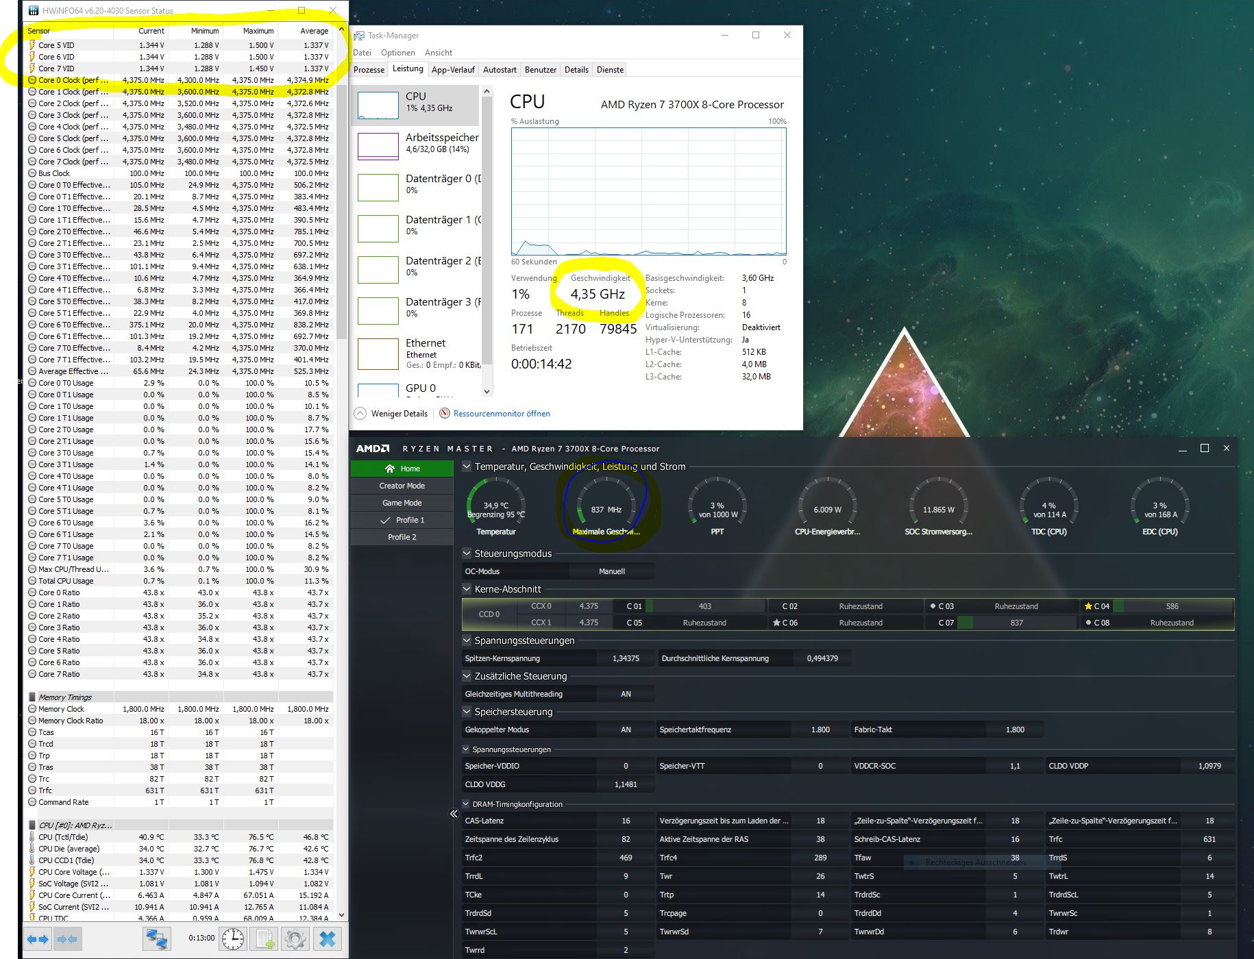Image resolution: width=1254 pixels, height=959 pixels.
Task: Select the Total CPU Usage row in HWiNFO
Action: [180, 581]
